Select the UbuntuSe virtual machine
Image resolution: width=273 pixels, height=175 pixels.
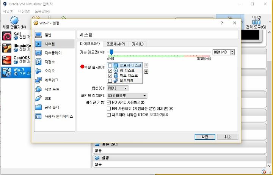tap(16, 48)
